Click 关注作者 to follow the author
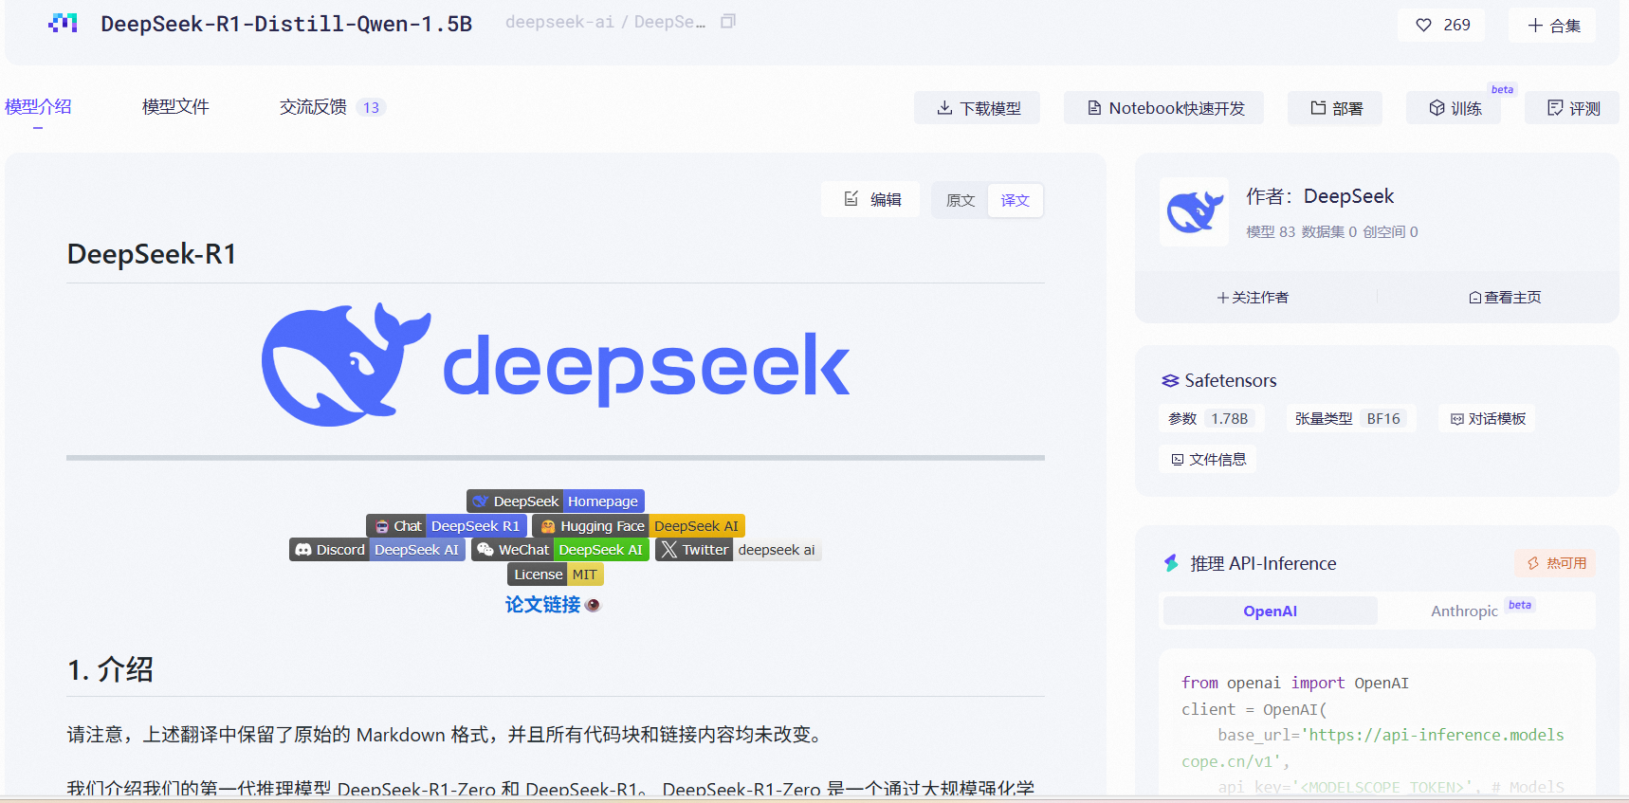 point(1253,297)
